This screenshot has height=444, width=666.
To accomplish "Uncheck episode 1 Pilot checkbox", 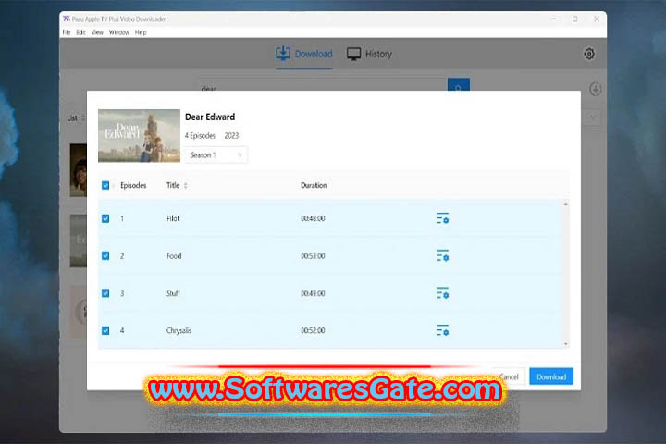I will coord(105,218).
